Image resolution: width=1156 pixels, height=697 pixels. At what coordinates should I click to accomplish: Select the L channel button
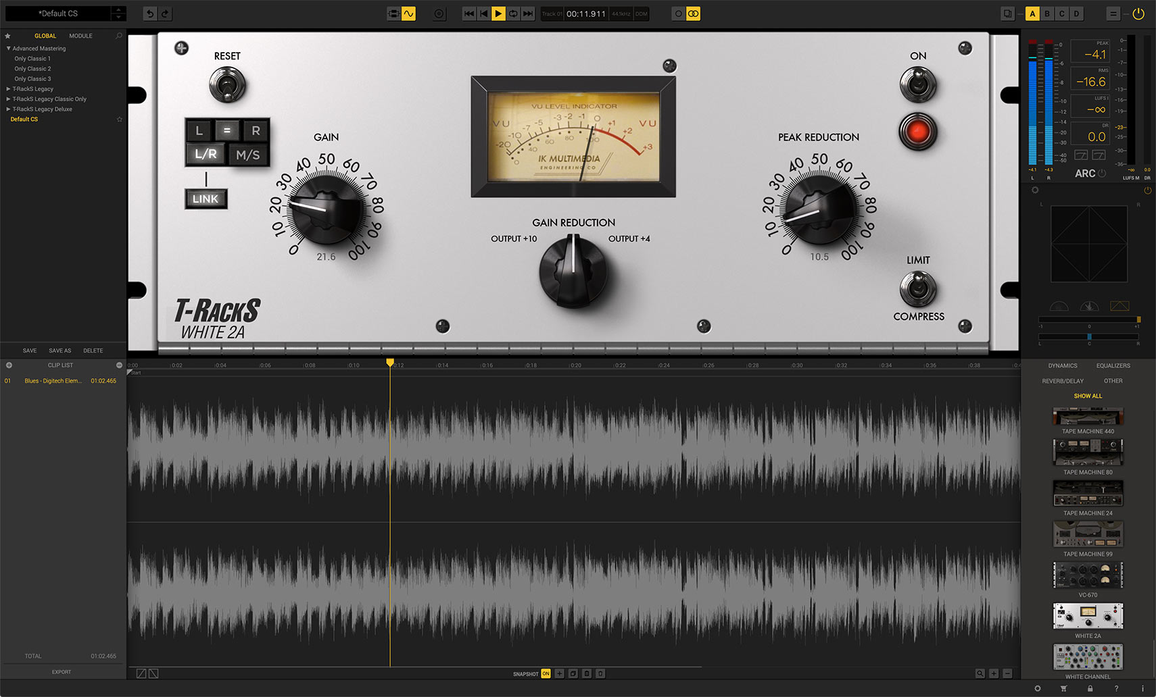pos(199,130)
